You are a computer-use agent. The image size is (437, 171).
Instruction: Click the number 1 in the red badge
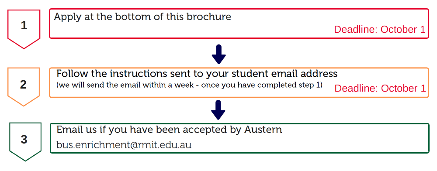point(24,26)
